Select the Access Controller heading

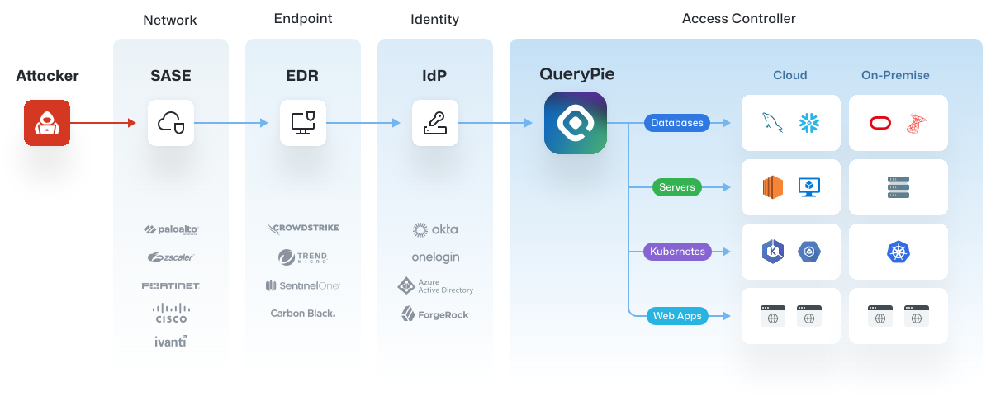pos(739,18)
